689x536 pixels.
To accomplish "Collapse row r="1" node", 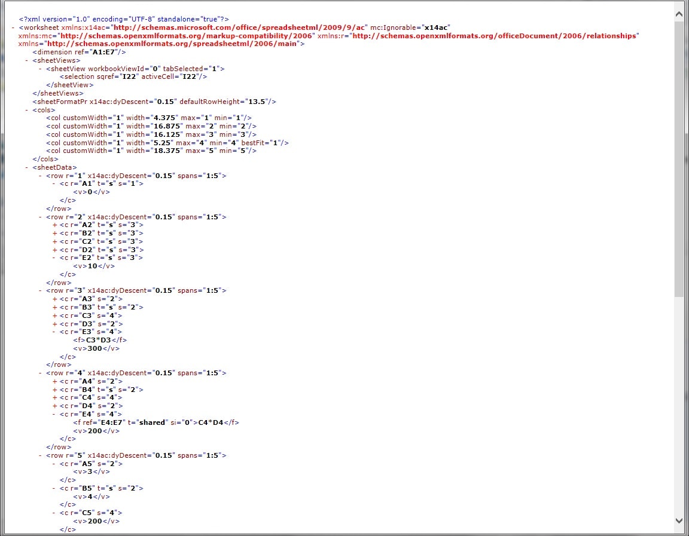I will point(41,176).
